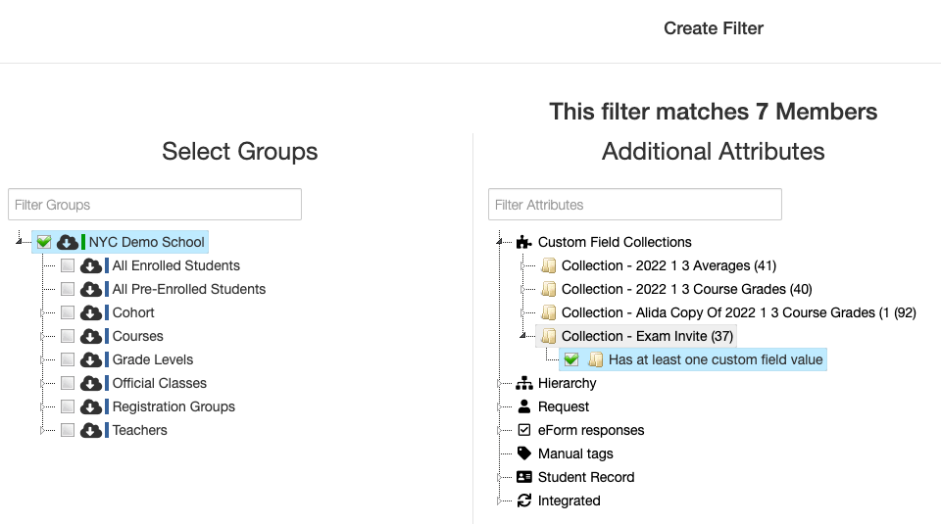Select the eForm responses tree item
The image size is (941, 524).
590,431
